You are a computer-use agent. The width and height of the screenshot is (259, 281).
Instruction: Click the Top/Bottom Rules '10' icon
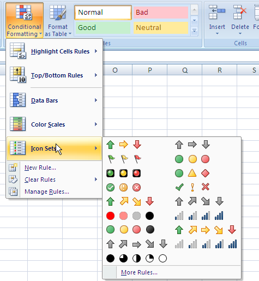pos(18,75)
